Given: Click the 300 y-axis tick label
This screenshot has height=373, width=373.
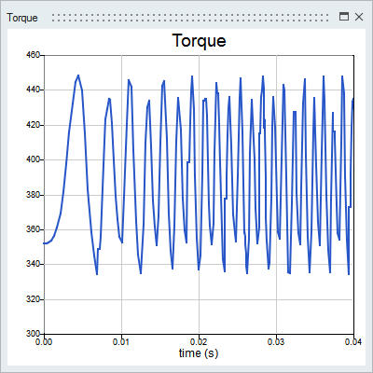Looking at the screenshot, I should point(34,334).
